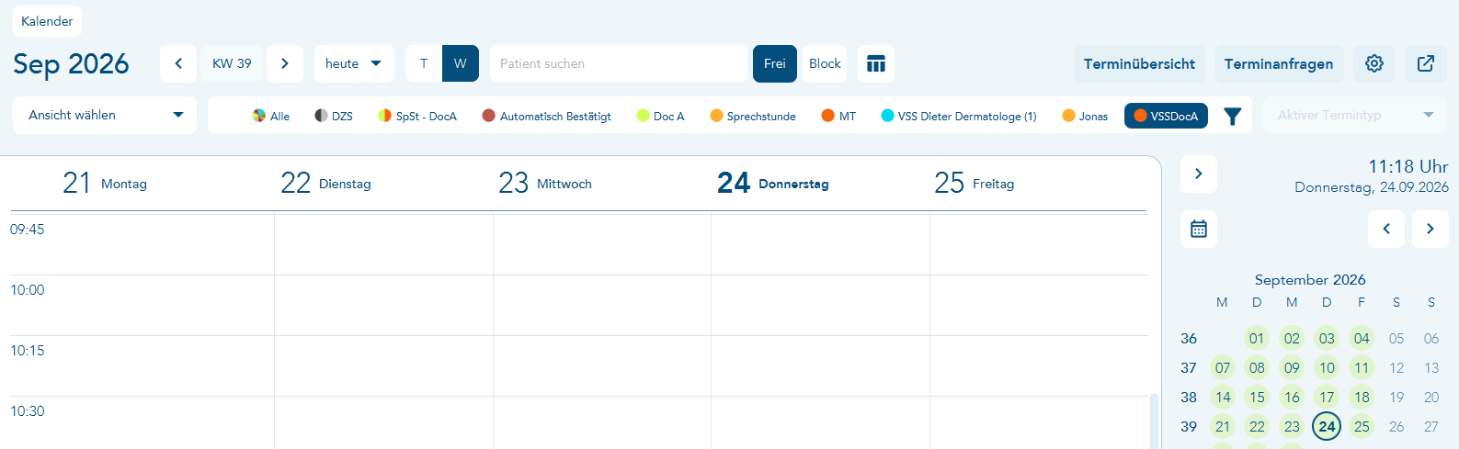
Task: Open calendar settings gear
Action: [1374, 63]
